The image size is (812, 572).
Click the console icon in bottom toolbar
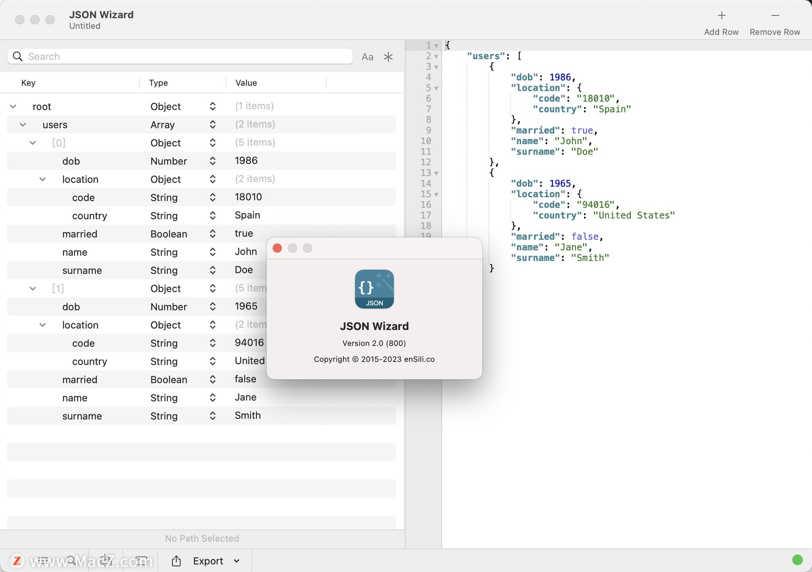[x=141, y=561]
